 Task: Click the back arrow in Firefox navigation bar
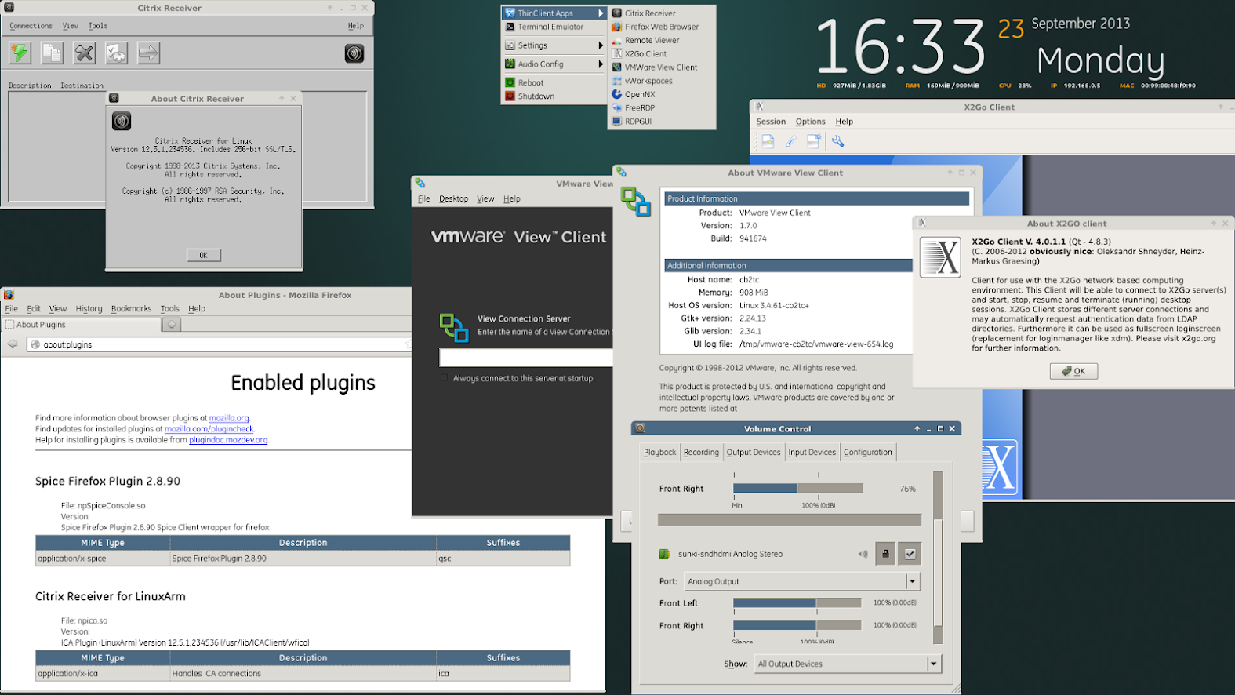(x=13, y=344)
